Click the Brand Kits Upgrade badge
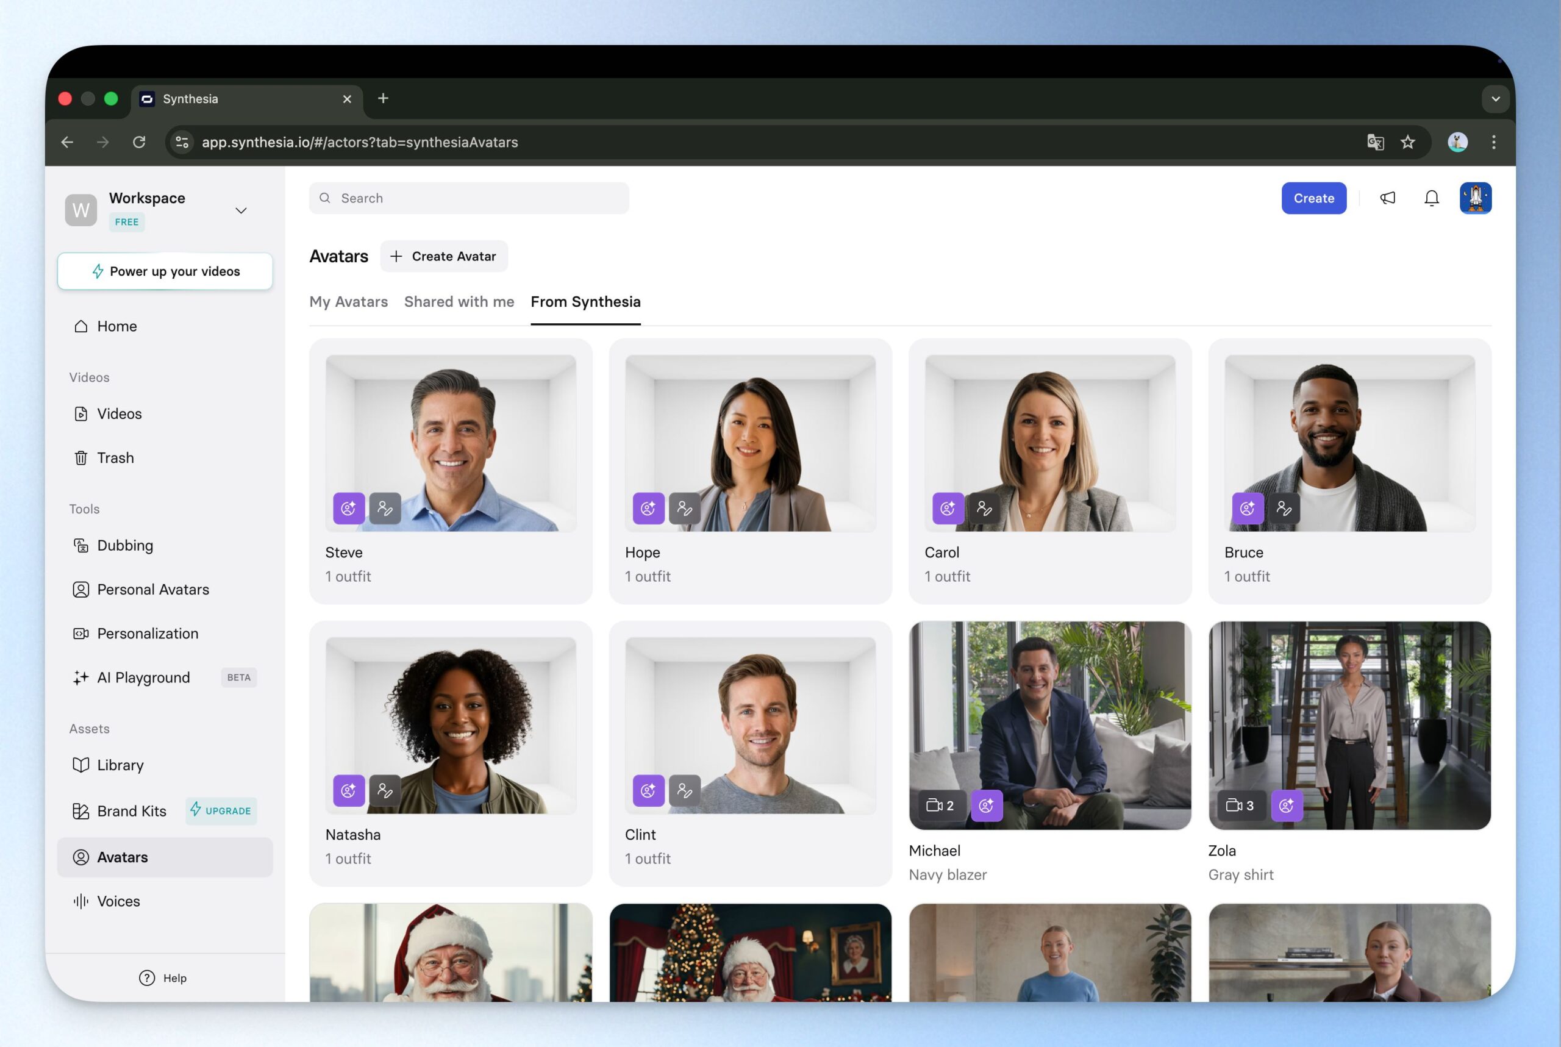The width and height of the screenshot is (1561, 1047). [221, 810]
